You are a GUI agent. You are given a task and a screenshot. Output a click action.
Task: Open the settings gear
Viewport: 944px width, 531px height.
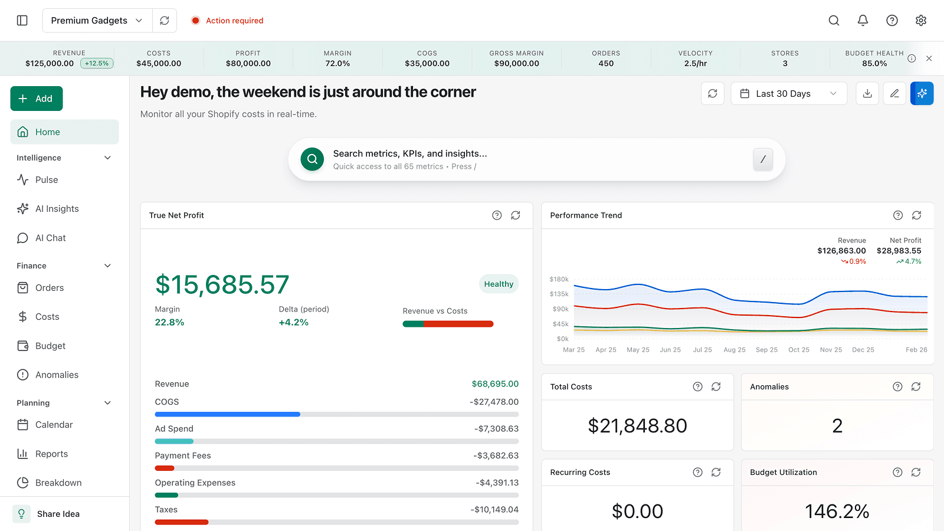pos(921,21)
